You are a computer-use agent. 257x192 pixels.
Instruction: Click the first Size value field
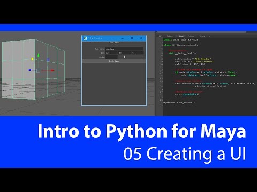111,53
